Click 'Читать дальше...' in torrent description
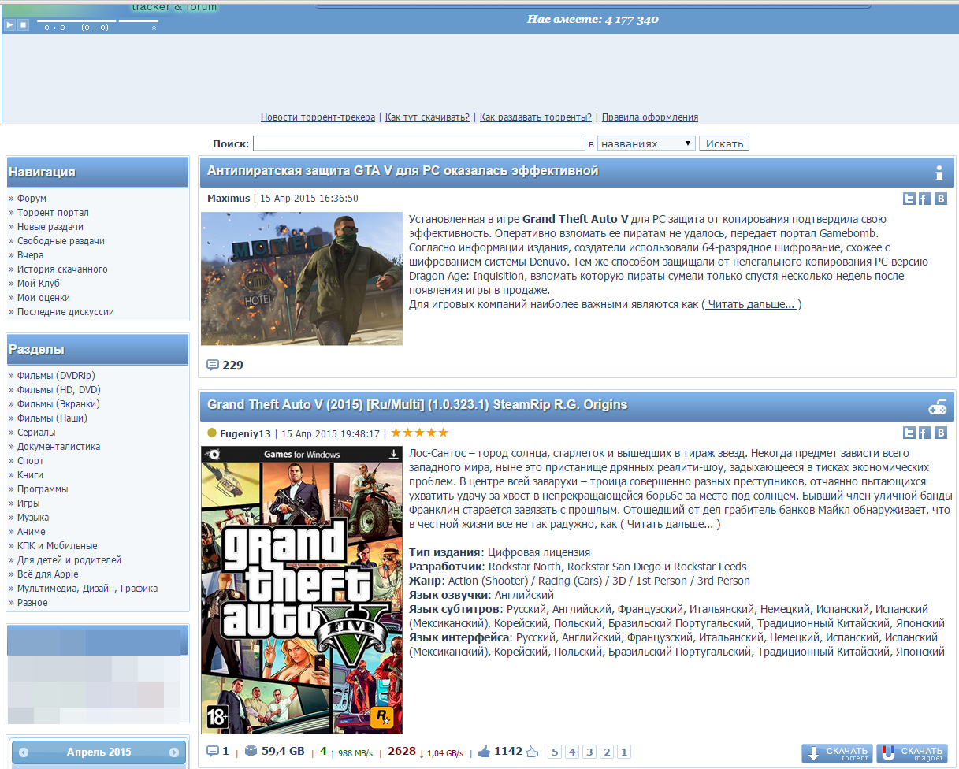The width and height of the screenshot is (959, 769). [x=670, y=525]
